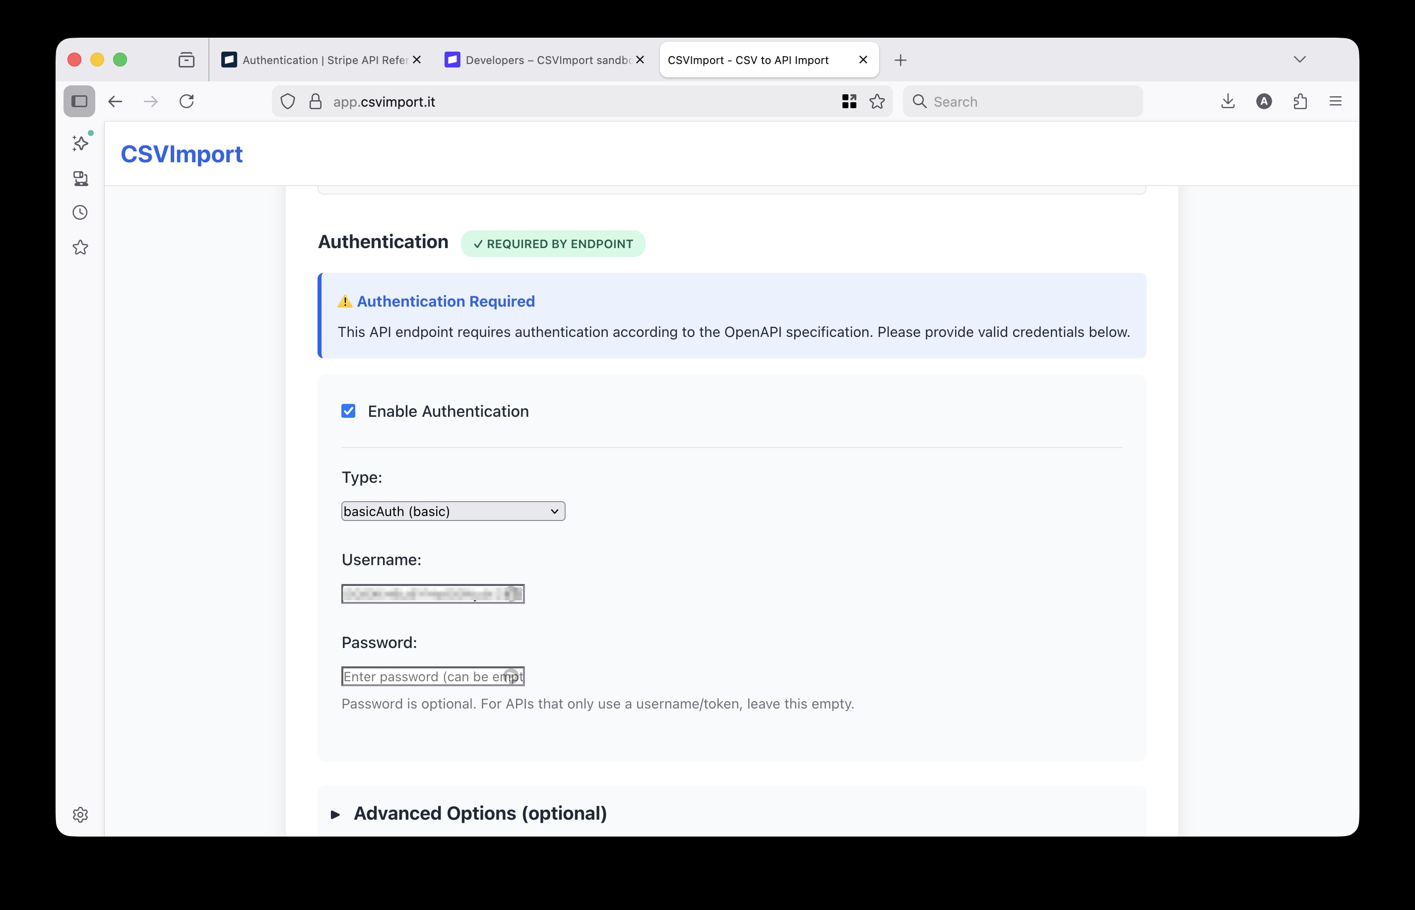The height and width of the screenshot is (910, 1415).
Task: Open the hamburger application menu
Action: pyautogui.click(x=1335, y=101)
